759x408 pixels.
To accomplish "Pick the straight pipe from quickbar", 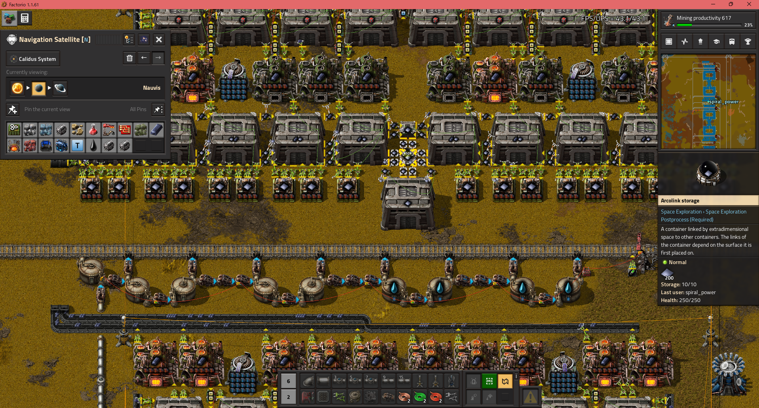I will (323, 381).
